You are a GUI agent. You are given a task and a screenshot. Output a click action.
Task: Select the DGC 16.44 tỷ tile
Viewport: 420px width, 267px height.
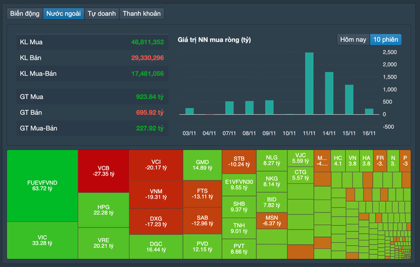coord(156,246)
